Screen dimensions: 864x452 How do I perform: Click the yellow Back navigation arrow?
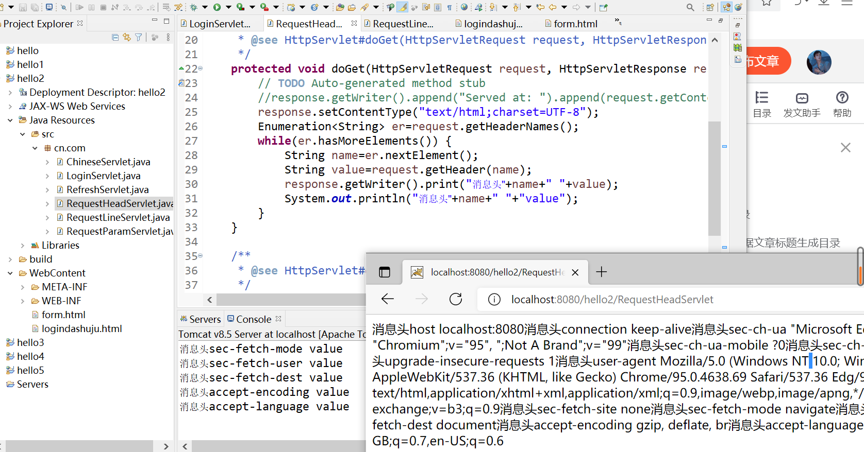pos(553,7)
